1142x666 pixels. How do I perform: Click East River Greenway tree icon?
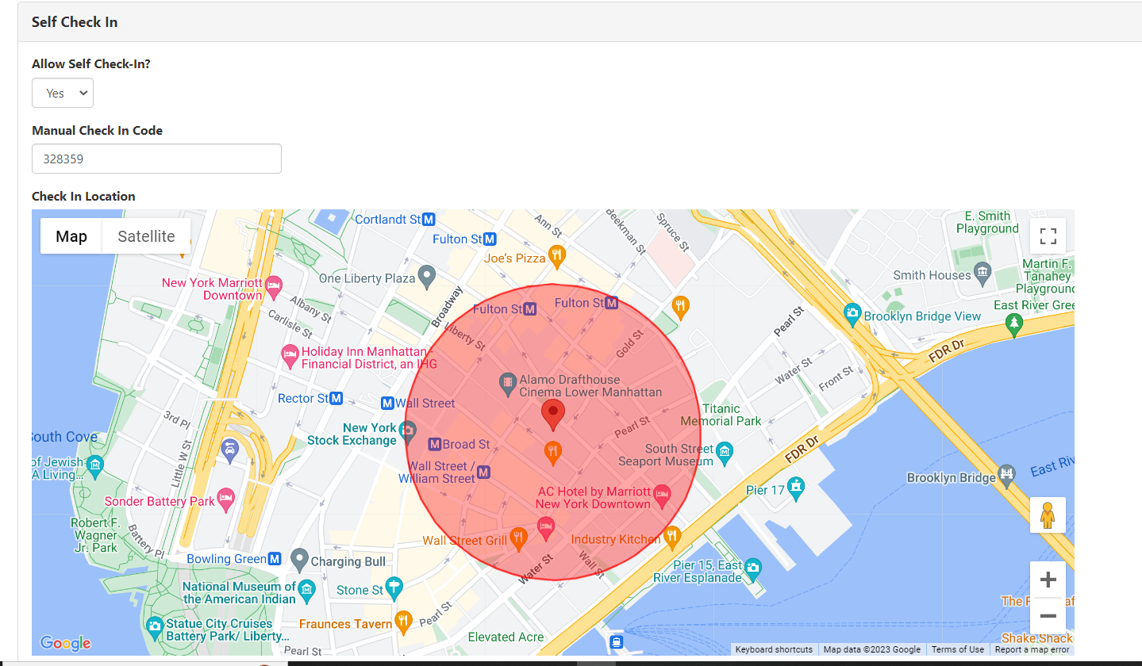[x=1013, y=323]
